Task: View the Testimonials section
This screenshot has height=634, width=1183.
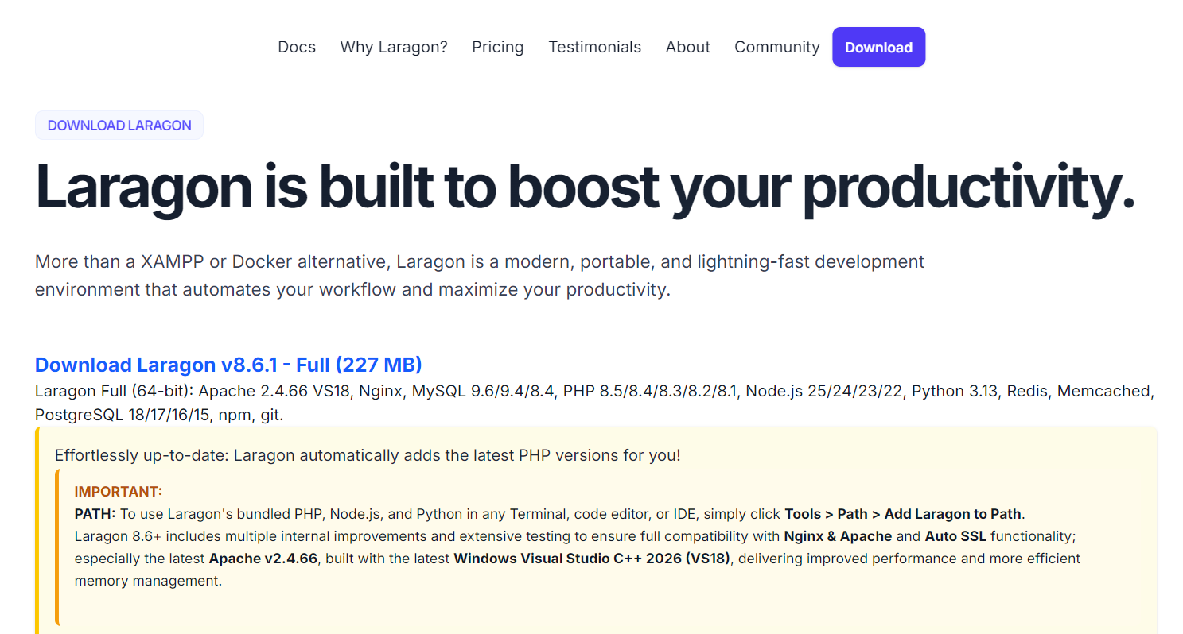Action: pyautogui.click(x=594, y=47)
